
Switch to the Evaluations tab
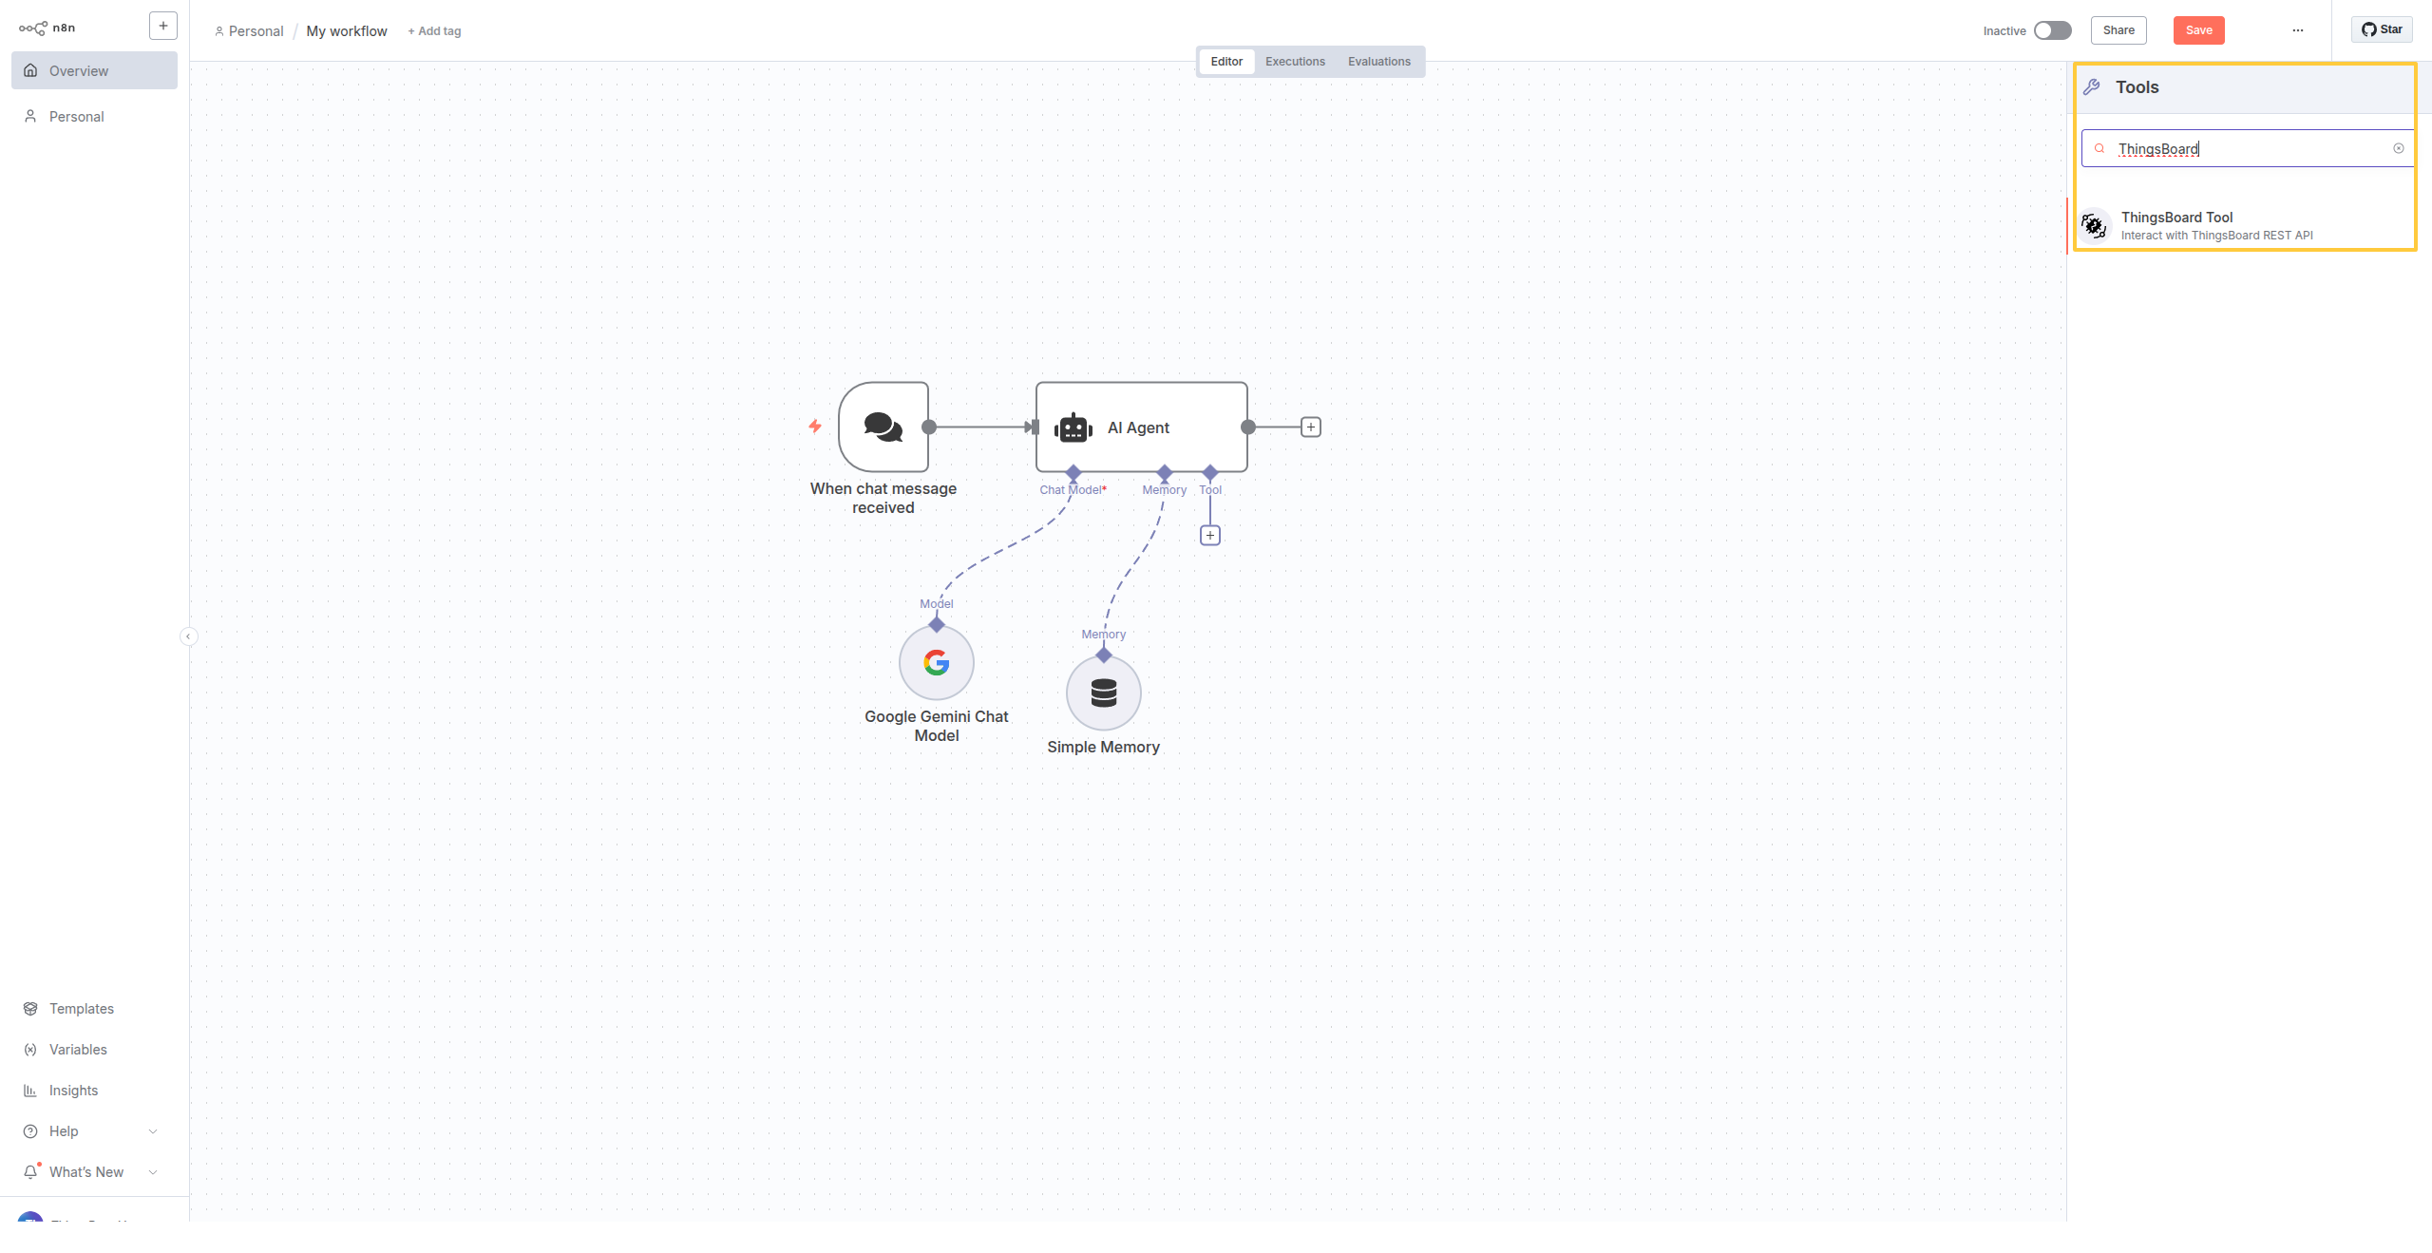[x=1378, y=62]
